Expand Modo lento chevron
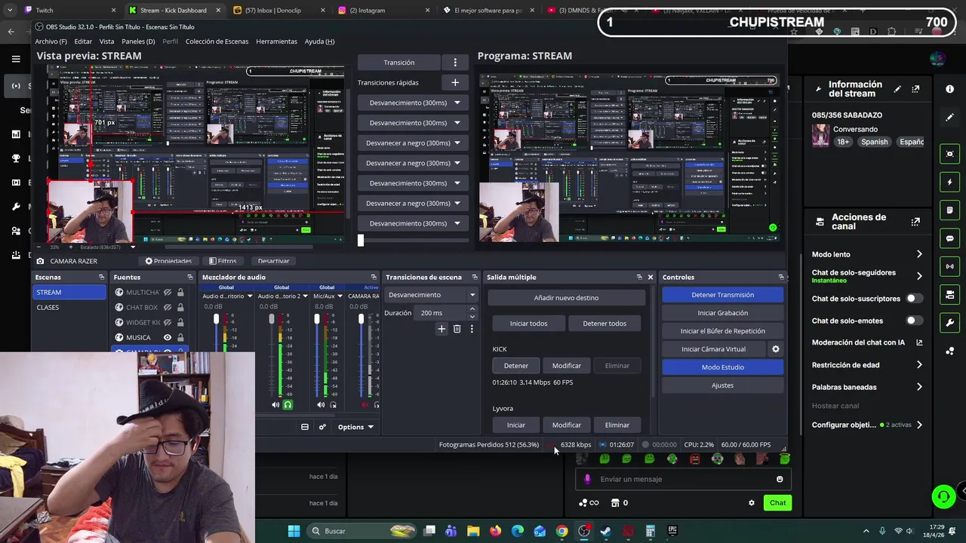 pyautogui.click(x=919, y=255)
